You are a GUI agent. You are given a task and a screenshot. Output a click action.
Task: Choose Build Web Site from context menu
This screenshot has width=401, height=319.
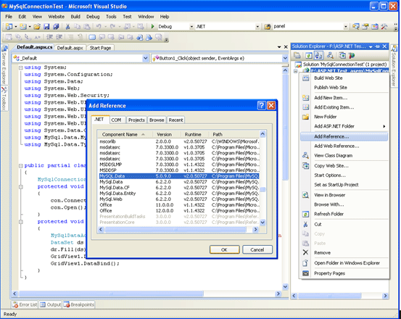(x=344, y=78)
